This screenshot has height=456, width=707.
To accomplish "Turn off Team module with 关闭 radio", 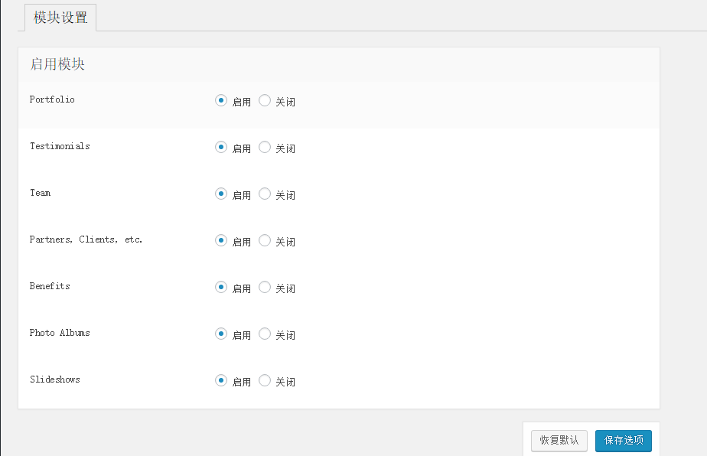I will click(265, 194).
